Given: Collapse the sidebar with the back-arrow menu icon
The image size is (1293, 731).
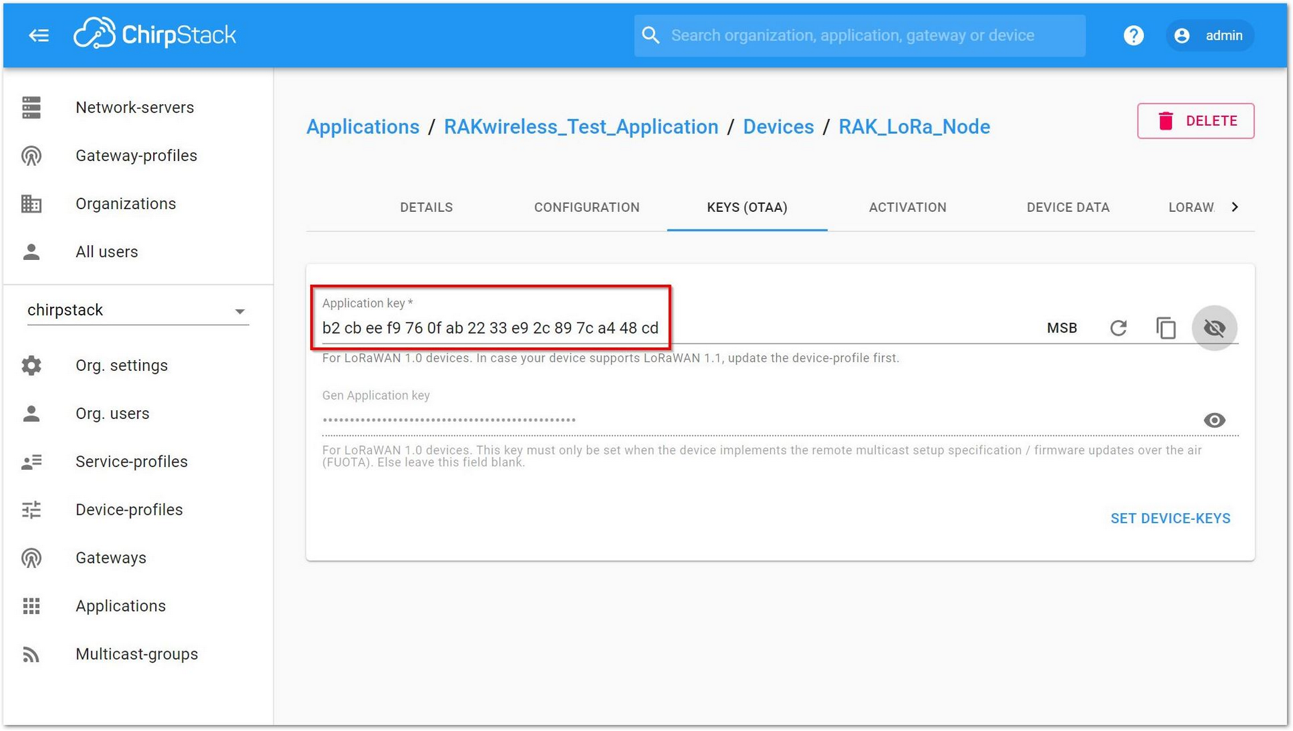Looking at the screenshot, I should (39, 35).
